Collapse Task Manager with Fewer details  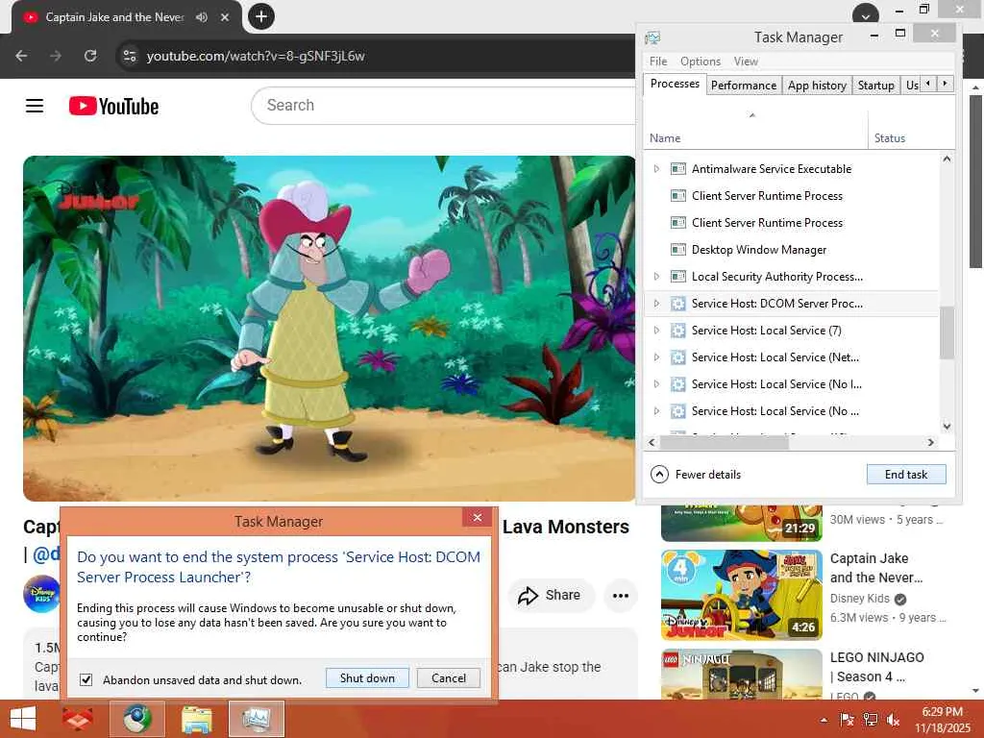[x=696, y=475]
